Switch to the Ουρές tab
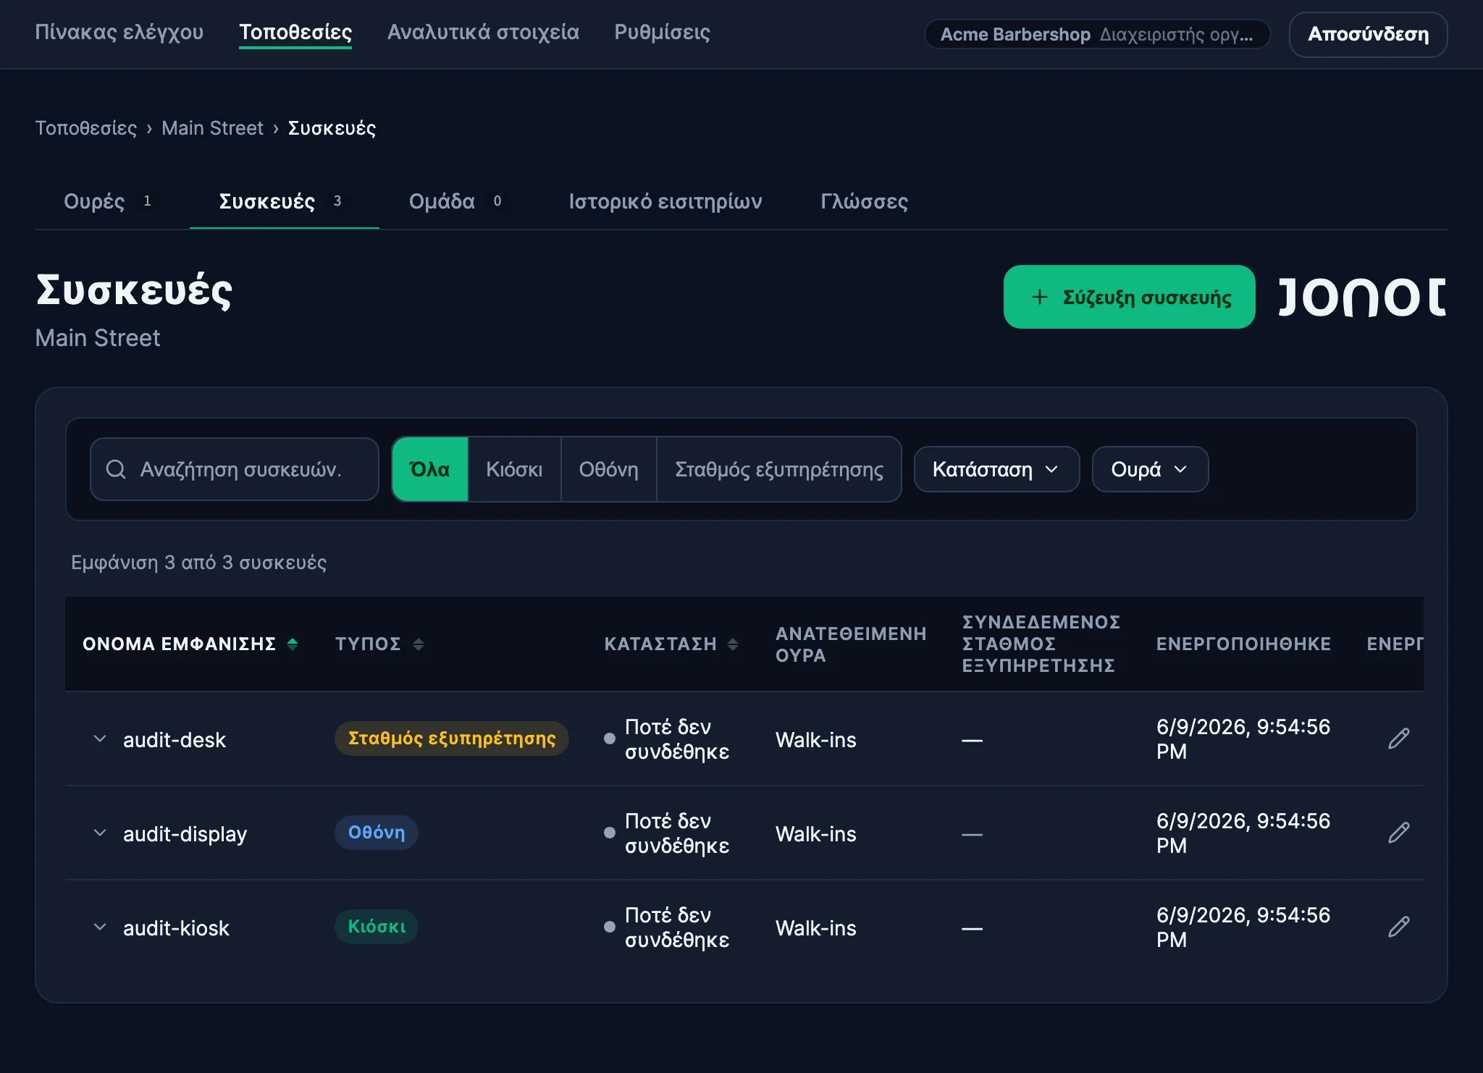Screen dimensions: 1483x1073 109,201
